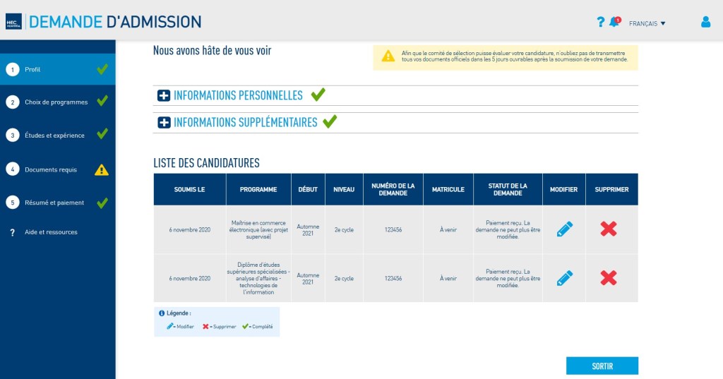Click the HEC Montréal logo
Screen dimensions: 723x379
pyautogui.click(x=13, y=22)
